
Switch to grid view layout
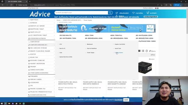[x=139, y=51]
